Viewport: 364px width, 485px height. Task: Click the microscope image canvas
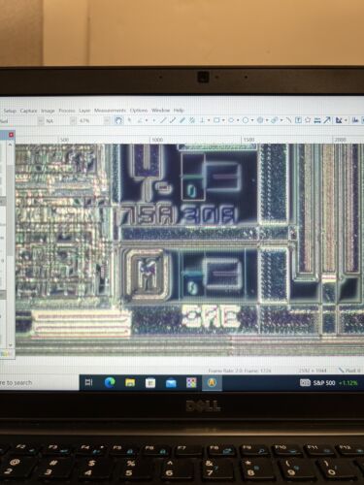(189, 249)
